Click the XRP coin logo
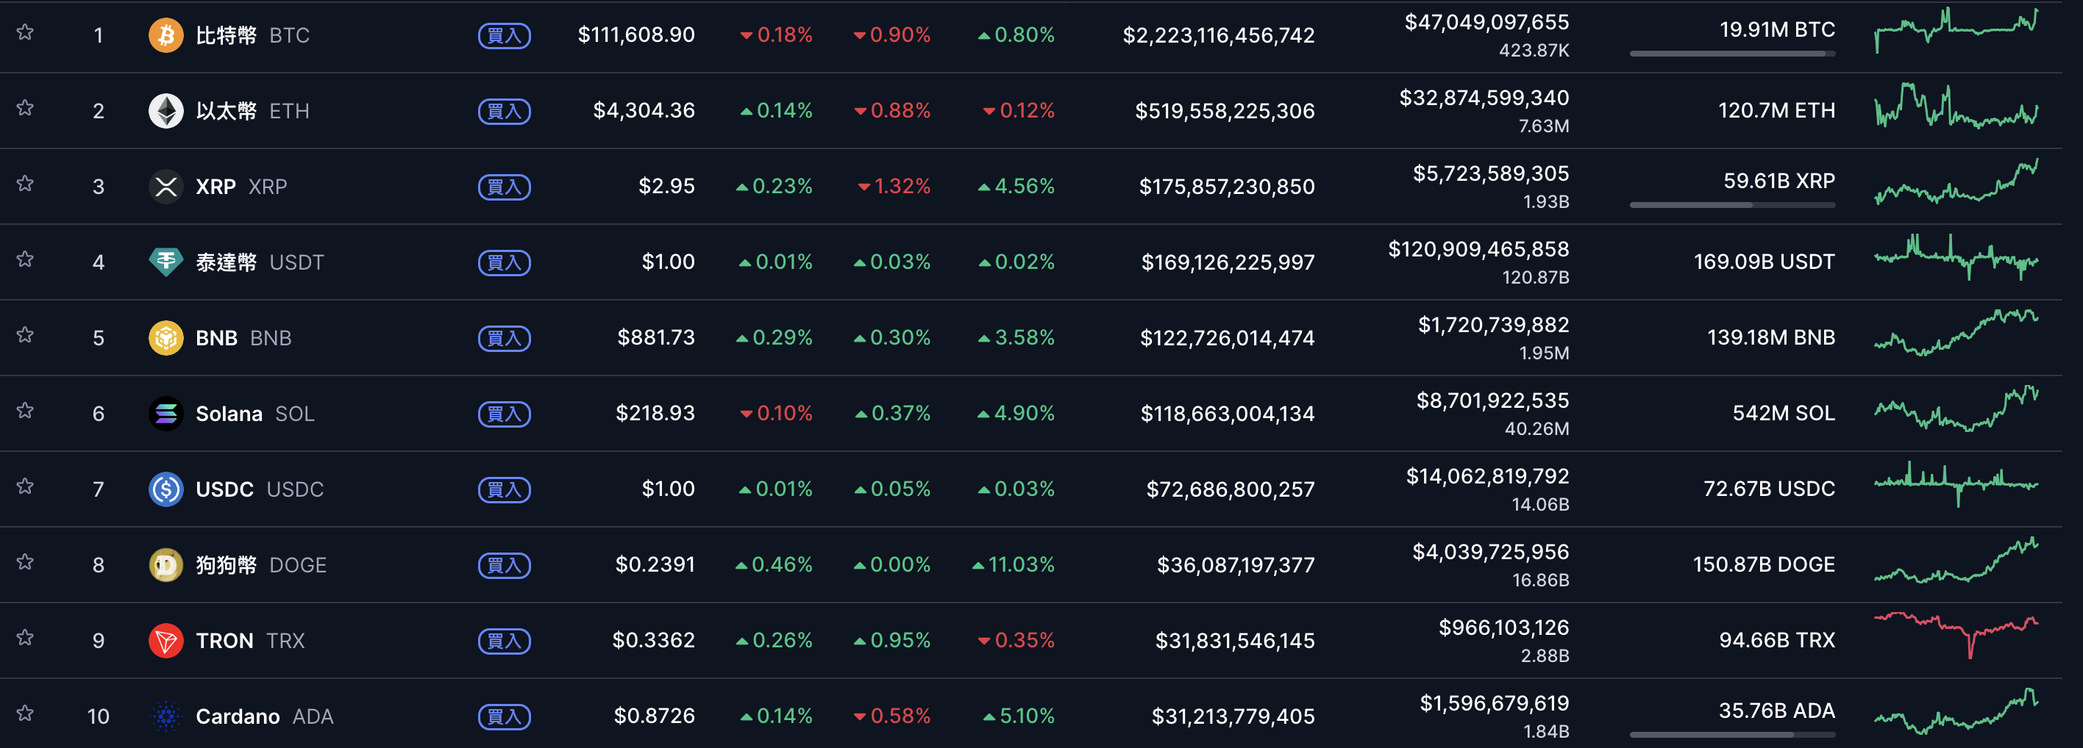The width and height of the screenshot is (2083, 748). tap(165, 187)
